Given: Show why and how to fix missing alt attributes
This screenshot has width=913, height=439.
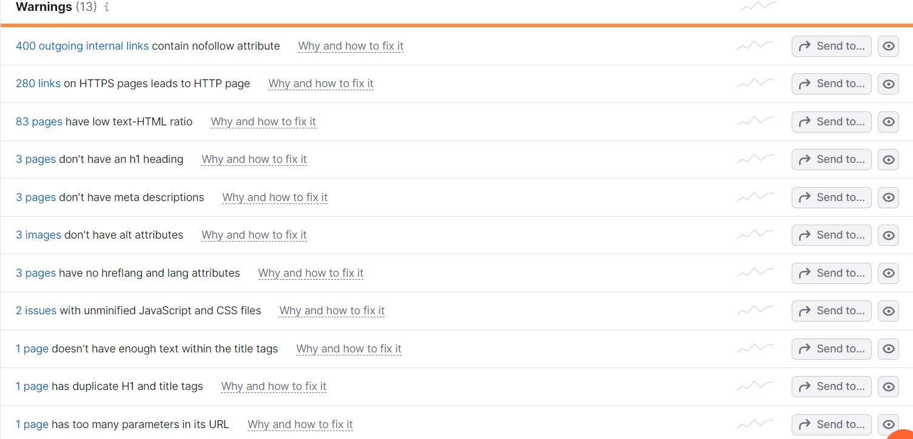Looking at the screenshot, I should [x=254, y=235].
